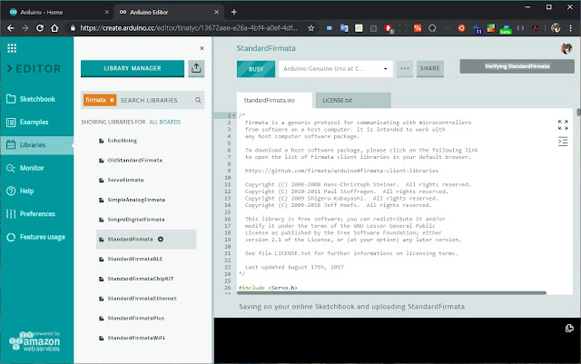Viewport: 581px width, 364px height.
Task: Switch to the StandardFirmata.ino tab
Action: [x=274, y=101]
